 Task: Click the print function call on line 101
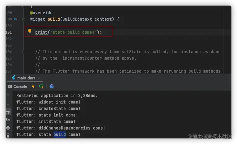(41, 32)
